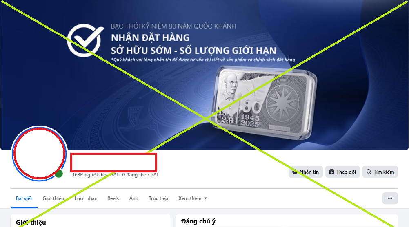Viewport: 409px width, 227px height.
Task: Open the Ảnh tab
Action: click(134, 198)
